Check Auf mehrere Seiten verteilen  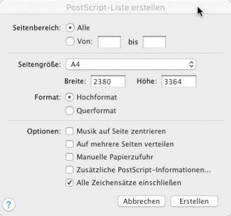pos(69,144)
